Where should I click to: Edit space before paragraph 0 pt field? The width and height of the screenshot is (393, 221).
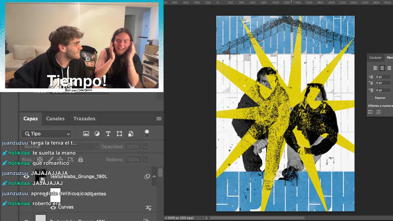(383, 90)
